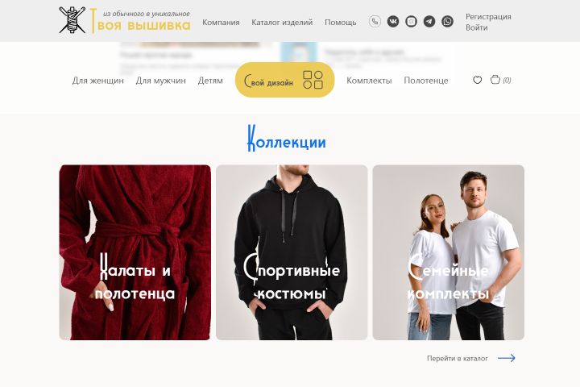The height and width of the screenshot is (387, 580).
Task: Click the Telegram icon
Action: [x=429, y=22]
